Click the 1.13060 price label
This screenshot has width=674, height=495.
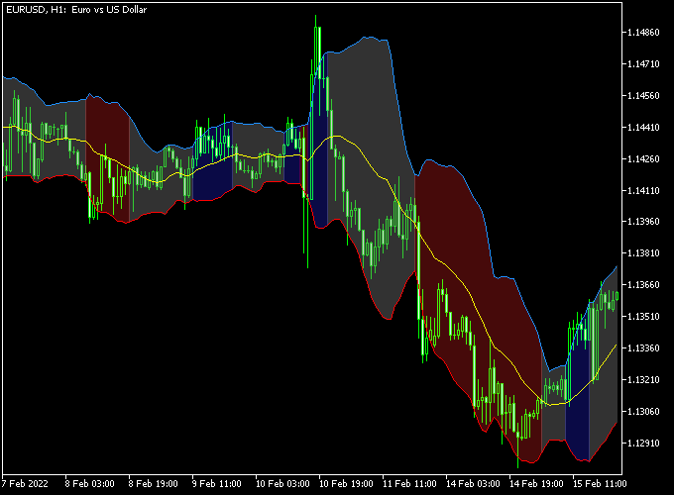tap(643, 411)
